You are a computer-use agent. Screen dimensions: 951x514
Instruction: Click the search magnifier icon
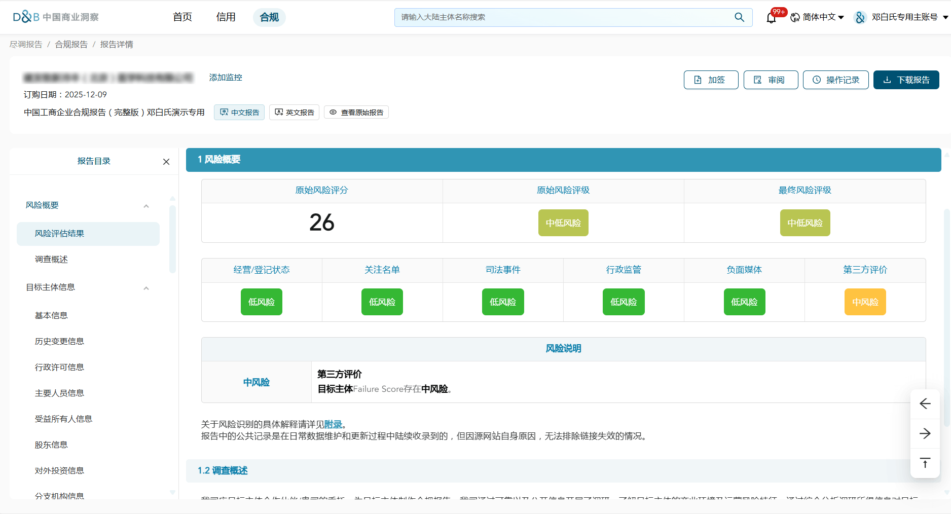[739, 17]
